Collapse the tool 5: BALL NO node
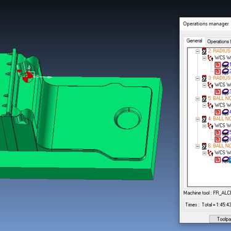 point(198,99)
